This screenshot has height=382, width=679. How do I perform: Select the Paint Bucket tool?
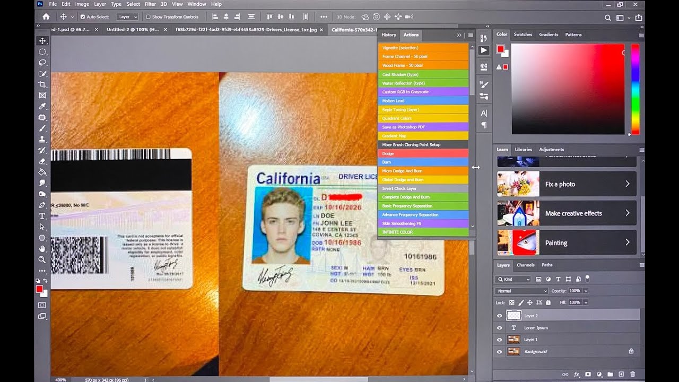[x=42, y=172]
